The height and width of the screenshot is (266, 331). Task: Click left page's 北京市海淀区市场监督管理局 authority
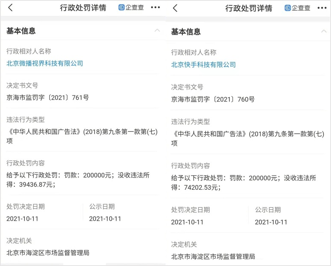(x=48, y=253)
